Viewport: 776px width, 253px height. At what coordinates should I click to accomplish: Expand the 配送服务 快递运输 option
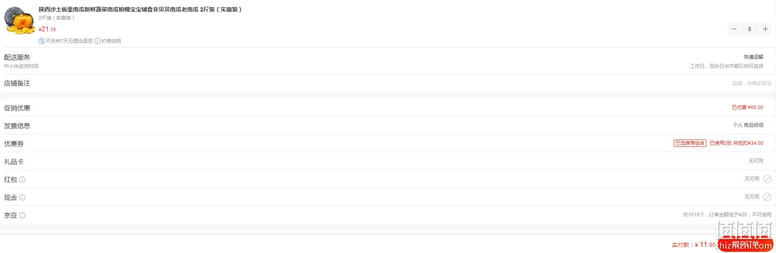tap(753, 57)
